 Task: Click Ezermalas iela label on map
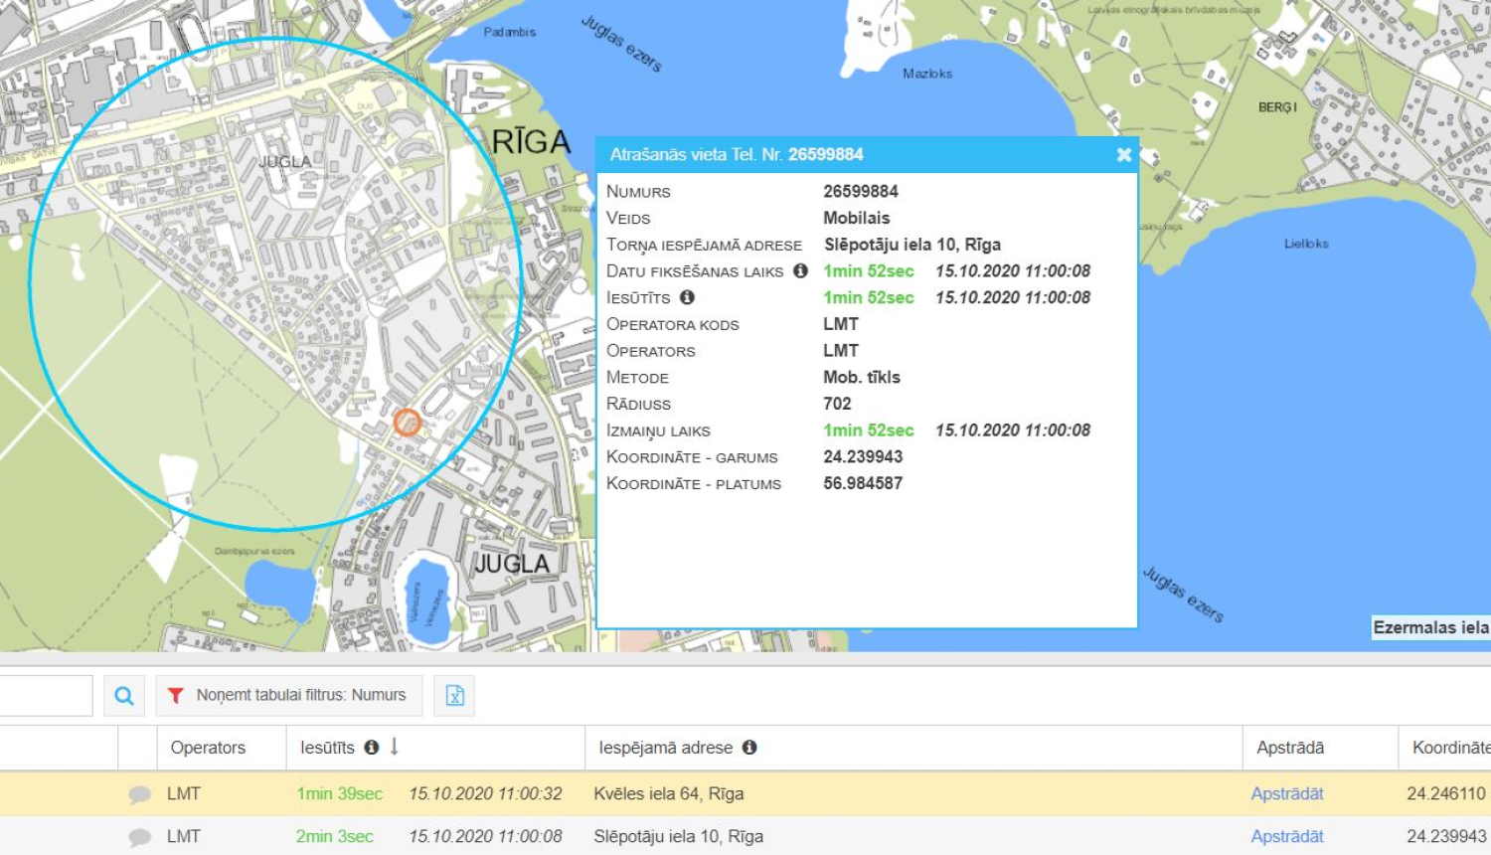(x=1429, y=627)
